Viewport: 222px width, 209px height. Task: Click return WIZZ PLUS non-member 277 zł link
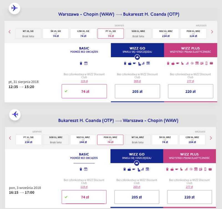(x=189, y=187)
